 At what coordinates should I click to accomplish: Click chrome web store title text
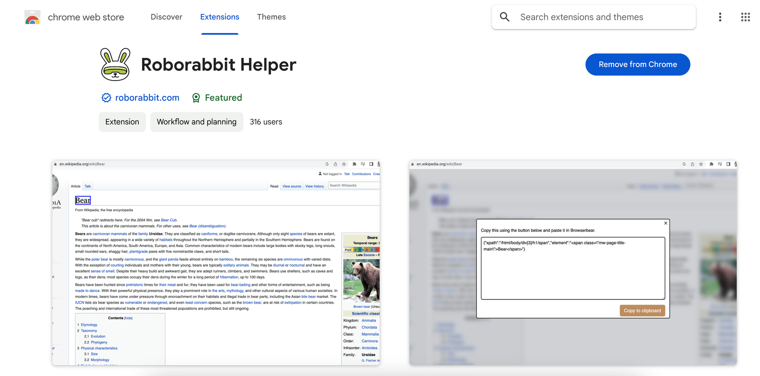86,17
